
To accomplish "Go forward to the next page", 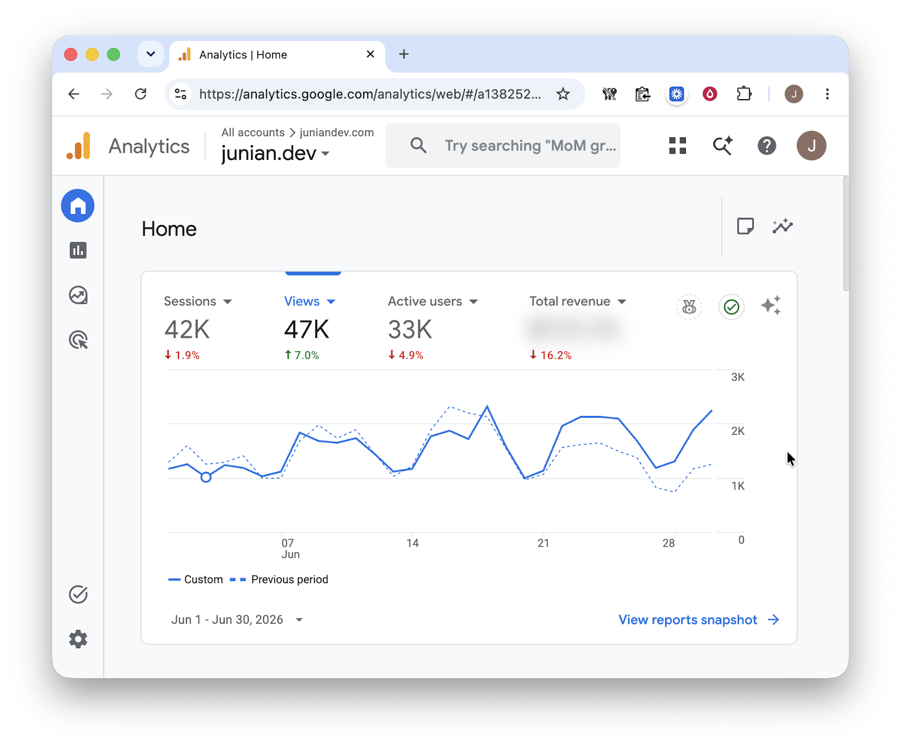I will [x=107, y=94].
